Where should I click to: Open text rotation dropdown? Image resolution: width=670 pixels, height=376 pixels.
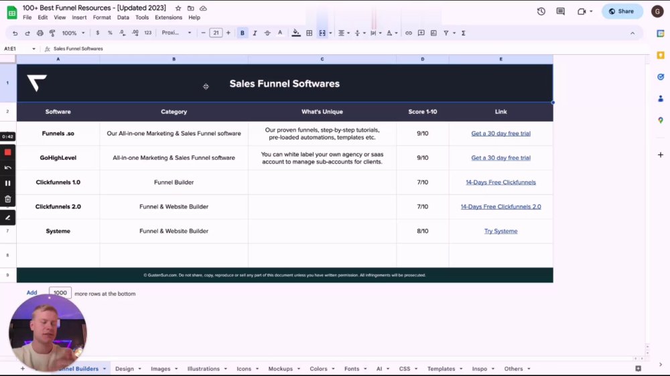tap(391, 33)
